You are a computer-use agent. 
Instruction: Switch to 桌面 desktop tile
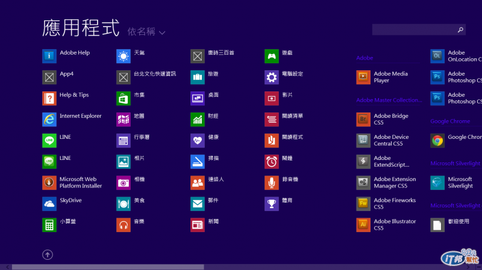[x=204, y=98]
